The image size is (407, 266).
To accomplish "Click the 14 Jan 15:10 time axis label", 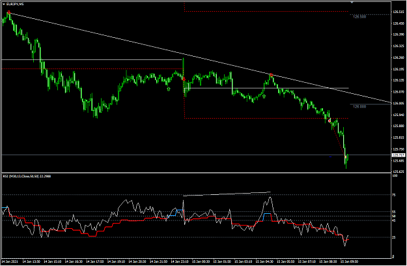I will click(53, 261).
